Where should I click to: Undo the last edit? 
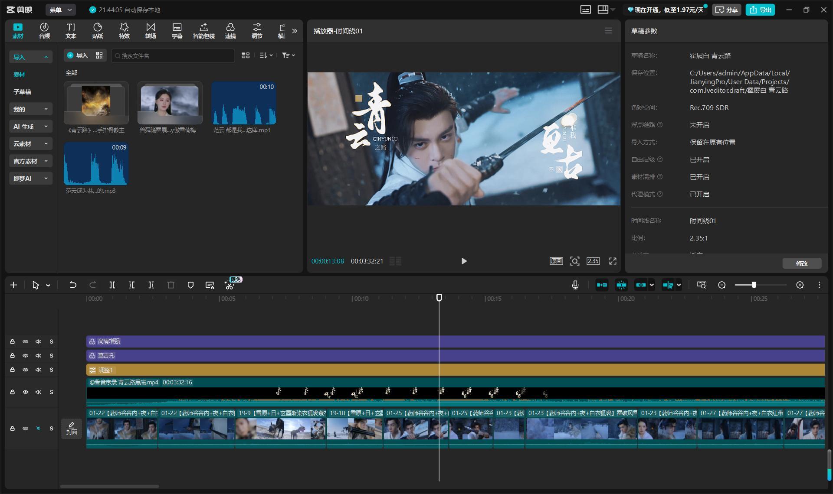pyautogui.click(x=73, y=285)
